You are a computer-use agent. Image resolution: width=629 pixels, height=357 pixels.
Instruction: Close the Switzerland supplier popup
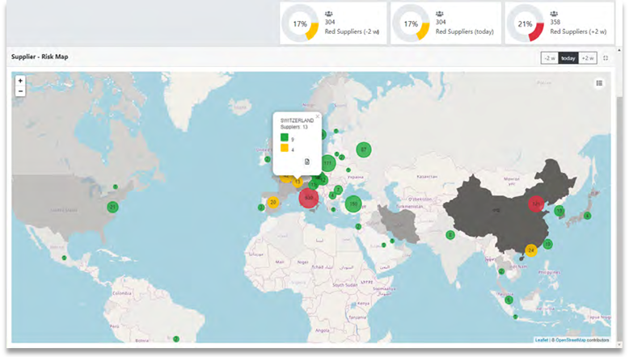317,115
